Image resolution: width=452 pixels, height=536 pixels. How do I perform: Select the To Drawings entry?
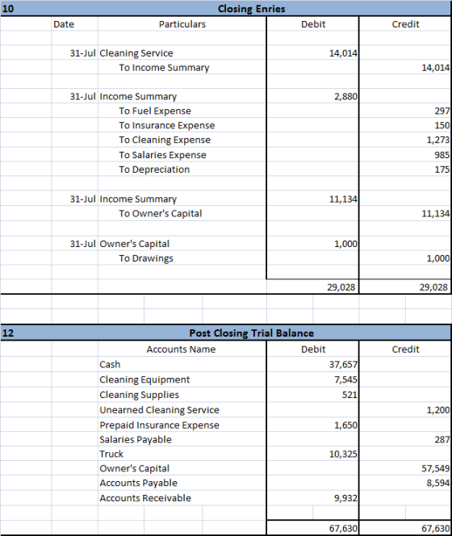click(x=146, y=258)
